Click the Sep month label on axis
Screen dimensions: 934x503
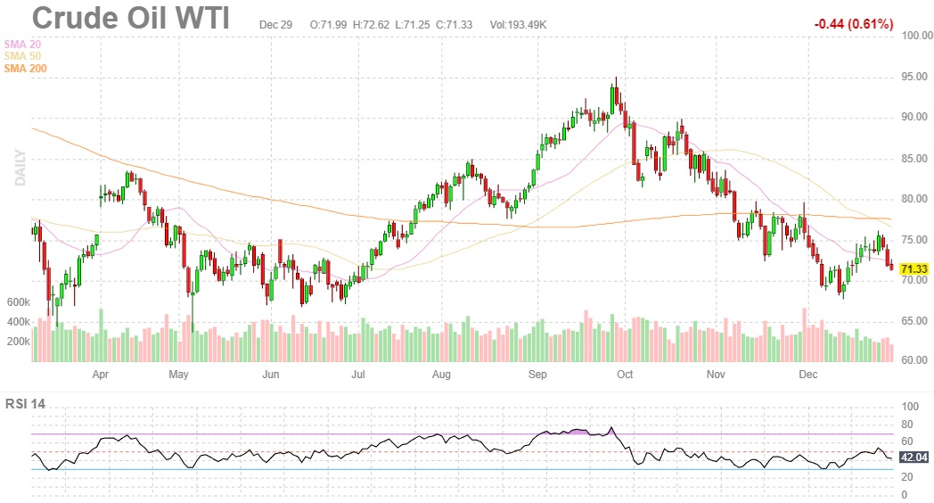point(537,375)
